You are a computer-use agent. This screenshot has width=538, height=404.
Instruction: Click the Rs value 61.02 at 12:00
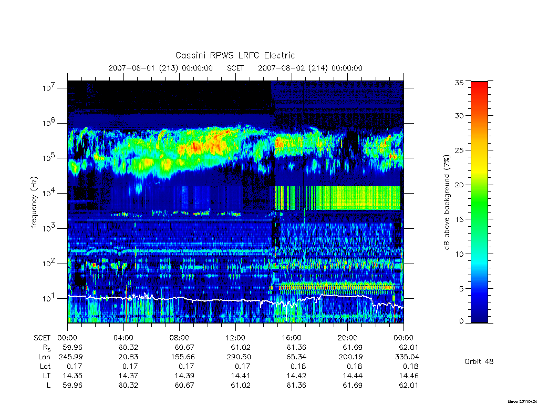241,347
